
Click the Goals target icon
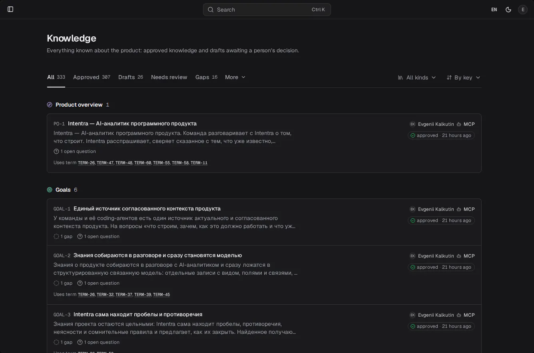(x=50, y=190)
